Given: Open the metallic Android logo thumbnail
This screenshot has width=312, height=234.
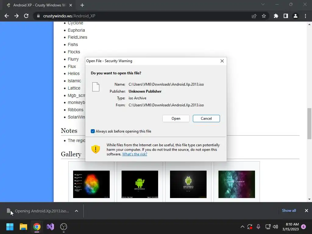Looking at the screenshot, I should (x=188, y=184).
